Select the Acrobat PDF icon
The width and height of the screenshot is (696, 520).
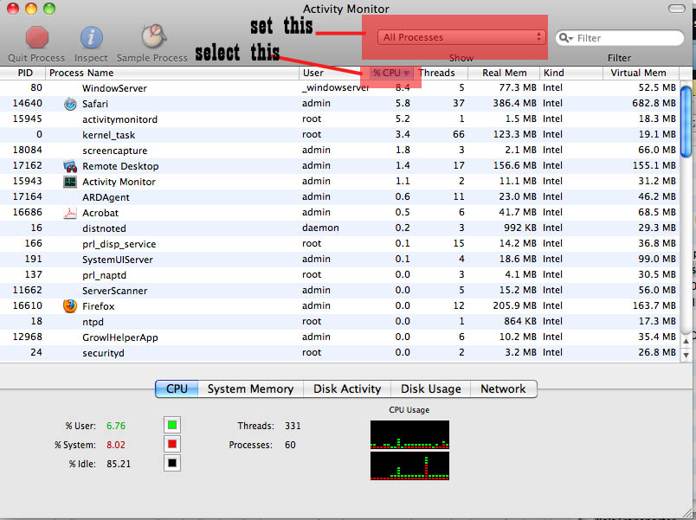point(70,213)
